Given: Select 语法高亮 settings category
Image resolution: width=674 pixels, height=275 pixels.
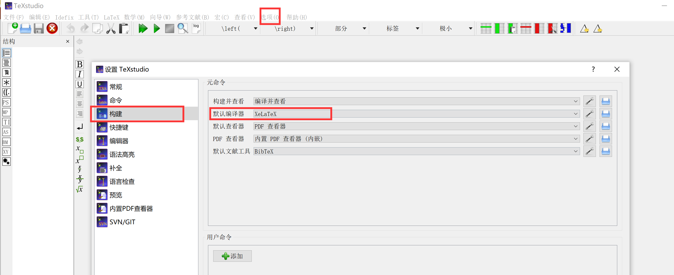Looking at the screenshot, I should [146, 155].
